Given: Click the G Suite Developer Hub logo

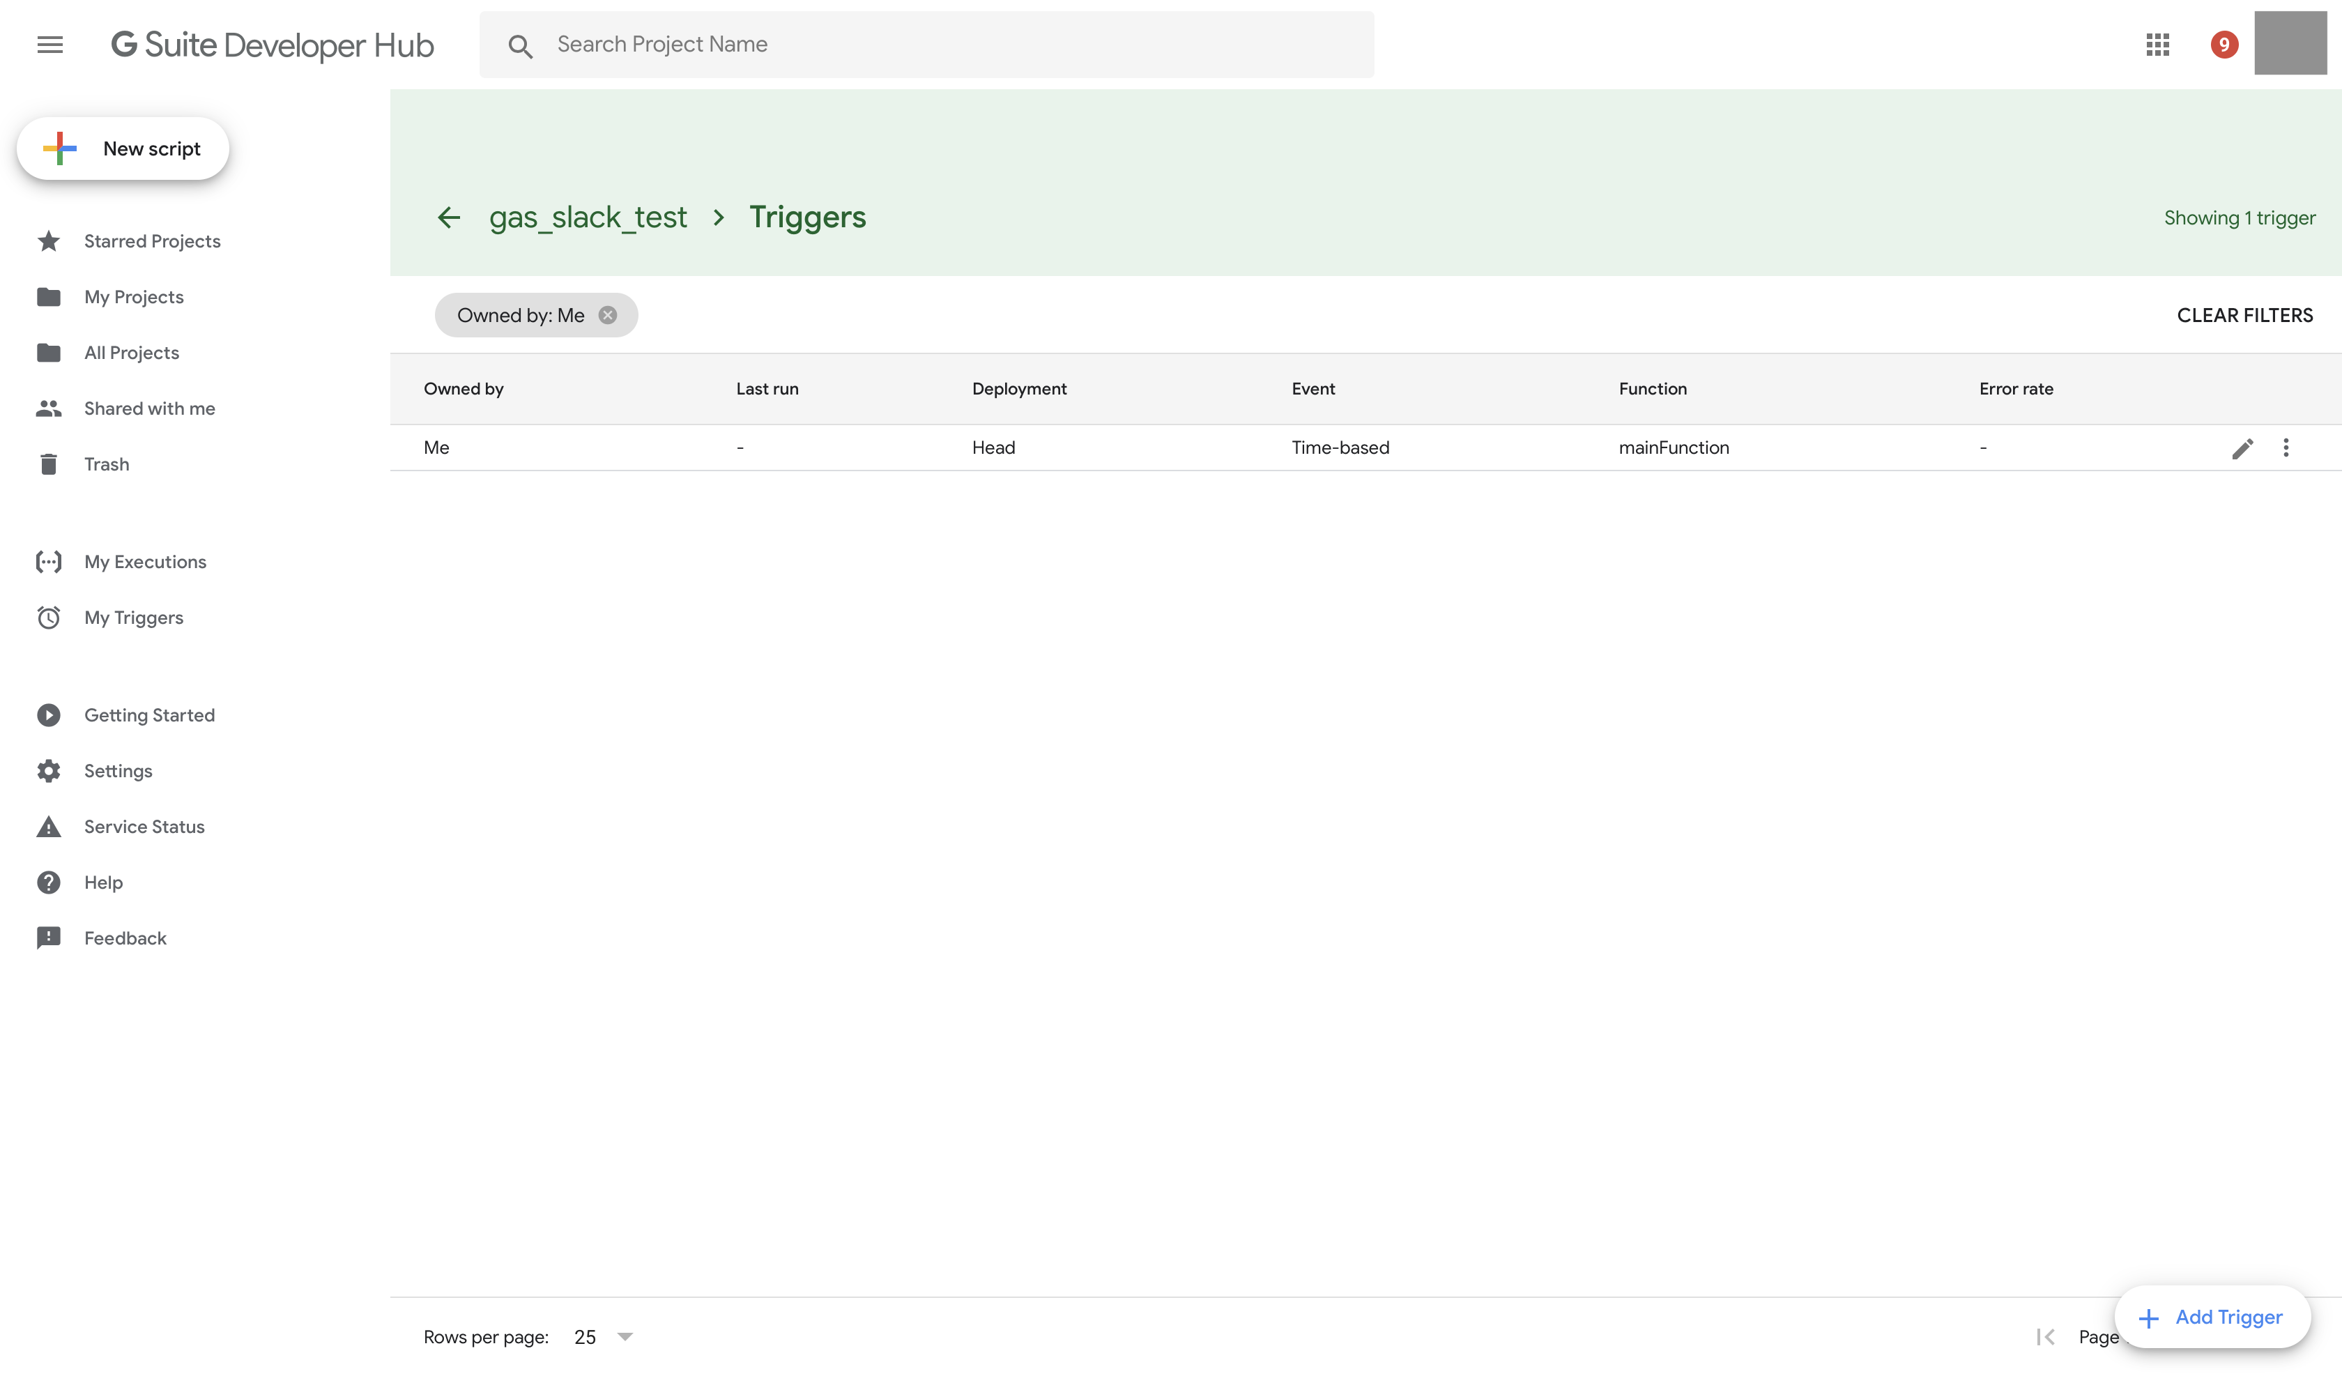Looking at the screenshot, I should tap(273, 45).
